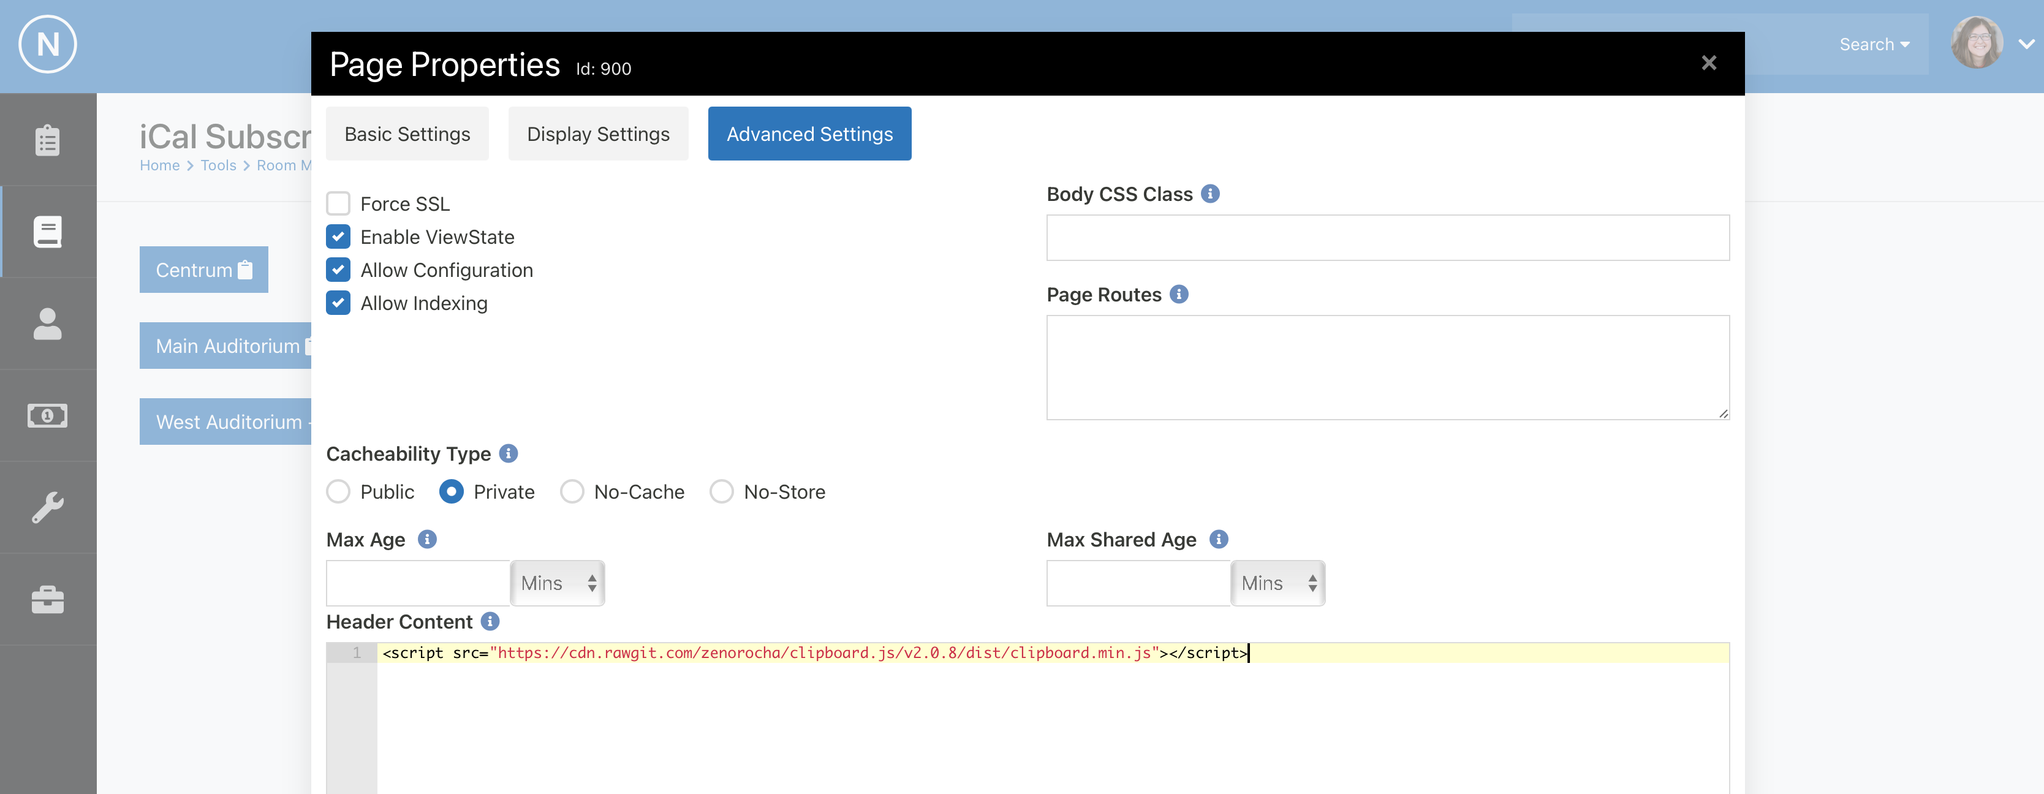Image resolution: width=2044 pixels, height=794 pixels.
Task: Click the West Auditorium button
Action: (x=225, y=422)
